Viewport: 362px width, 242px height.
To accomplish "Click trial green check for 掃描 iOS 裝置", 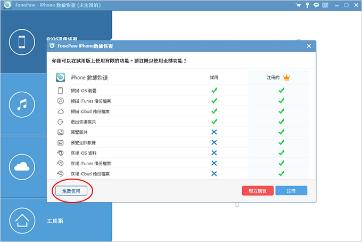I will coord(214,90).
